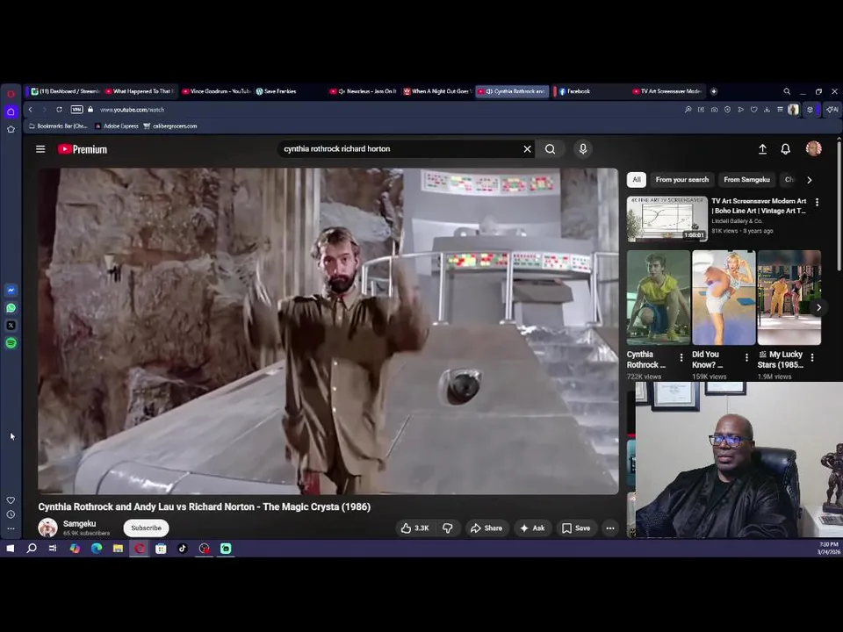The width and height of the screenshot is (843, 632).
Task: Open downloads icon in browser toolbar
Action: pyautogui.click(x=767, y=110)
